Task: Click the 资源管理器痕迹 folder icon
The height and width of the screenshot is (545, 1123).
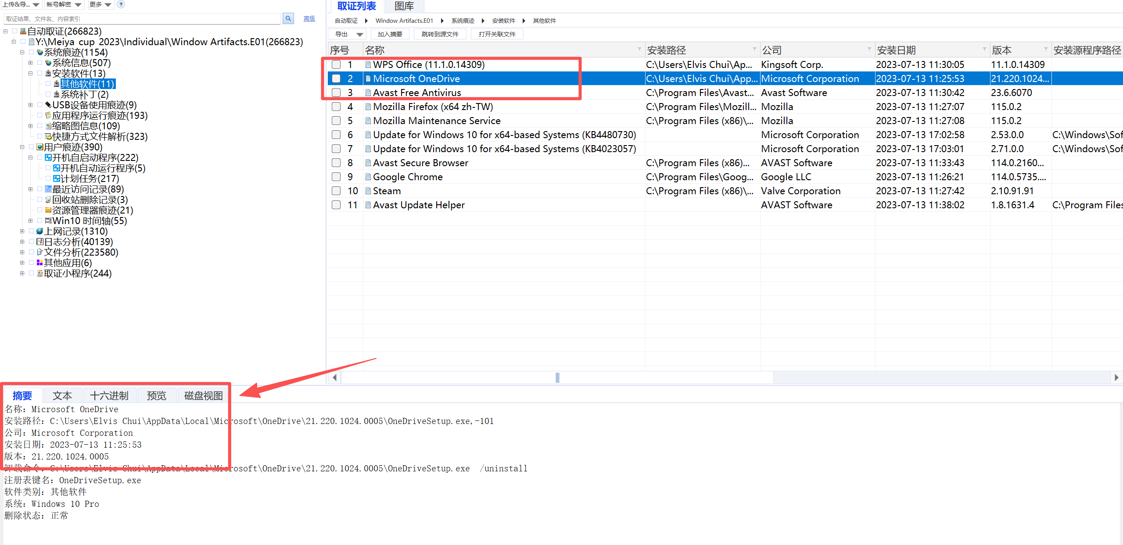Action: coord(48,210)
